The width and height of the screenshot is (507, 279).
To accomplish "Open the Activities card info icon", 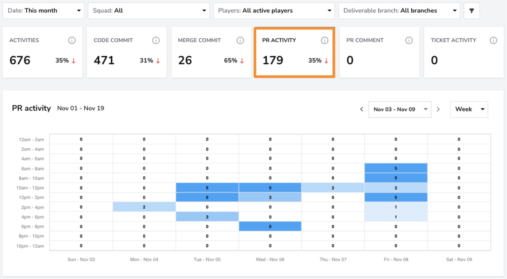I will point(72,40).
